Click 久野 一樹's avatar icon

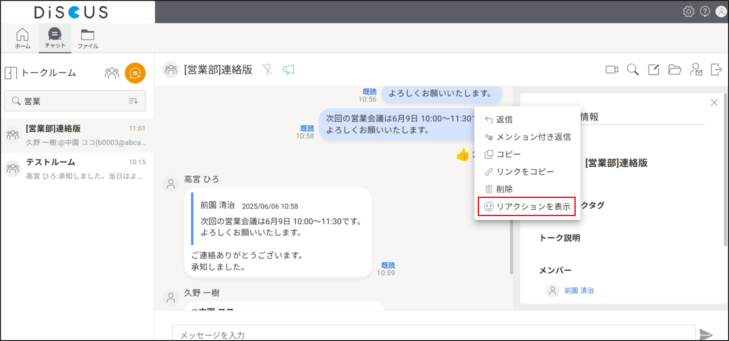(x=171, y=297)
